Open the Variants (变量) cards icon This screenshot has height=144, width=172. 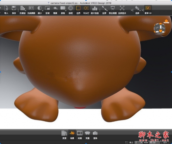point(87,133)
